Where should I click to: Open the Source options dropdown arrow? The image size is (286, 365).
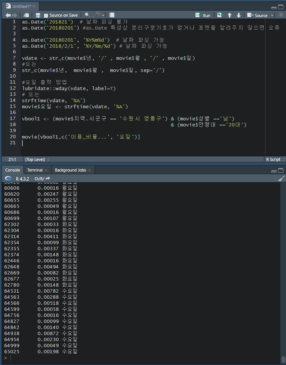272,16
